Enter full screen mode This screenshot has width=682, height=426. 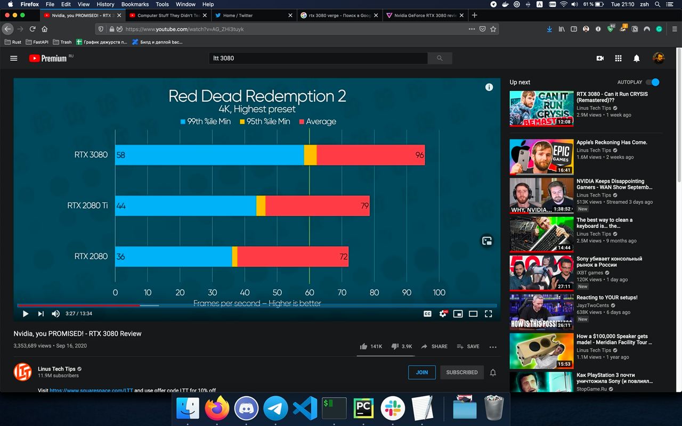(x=488, y=314)
